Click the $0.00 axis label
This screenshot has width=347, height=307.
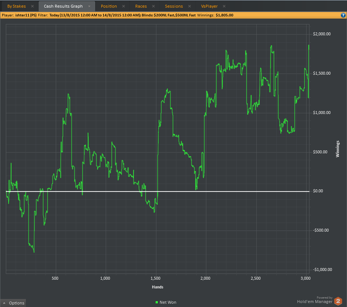318,191
